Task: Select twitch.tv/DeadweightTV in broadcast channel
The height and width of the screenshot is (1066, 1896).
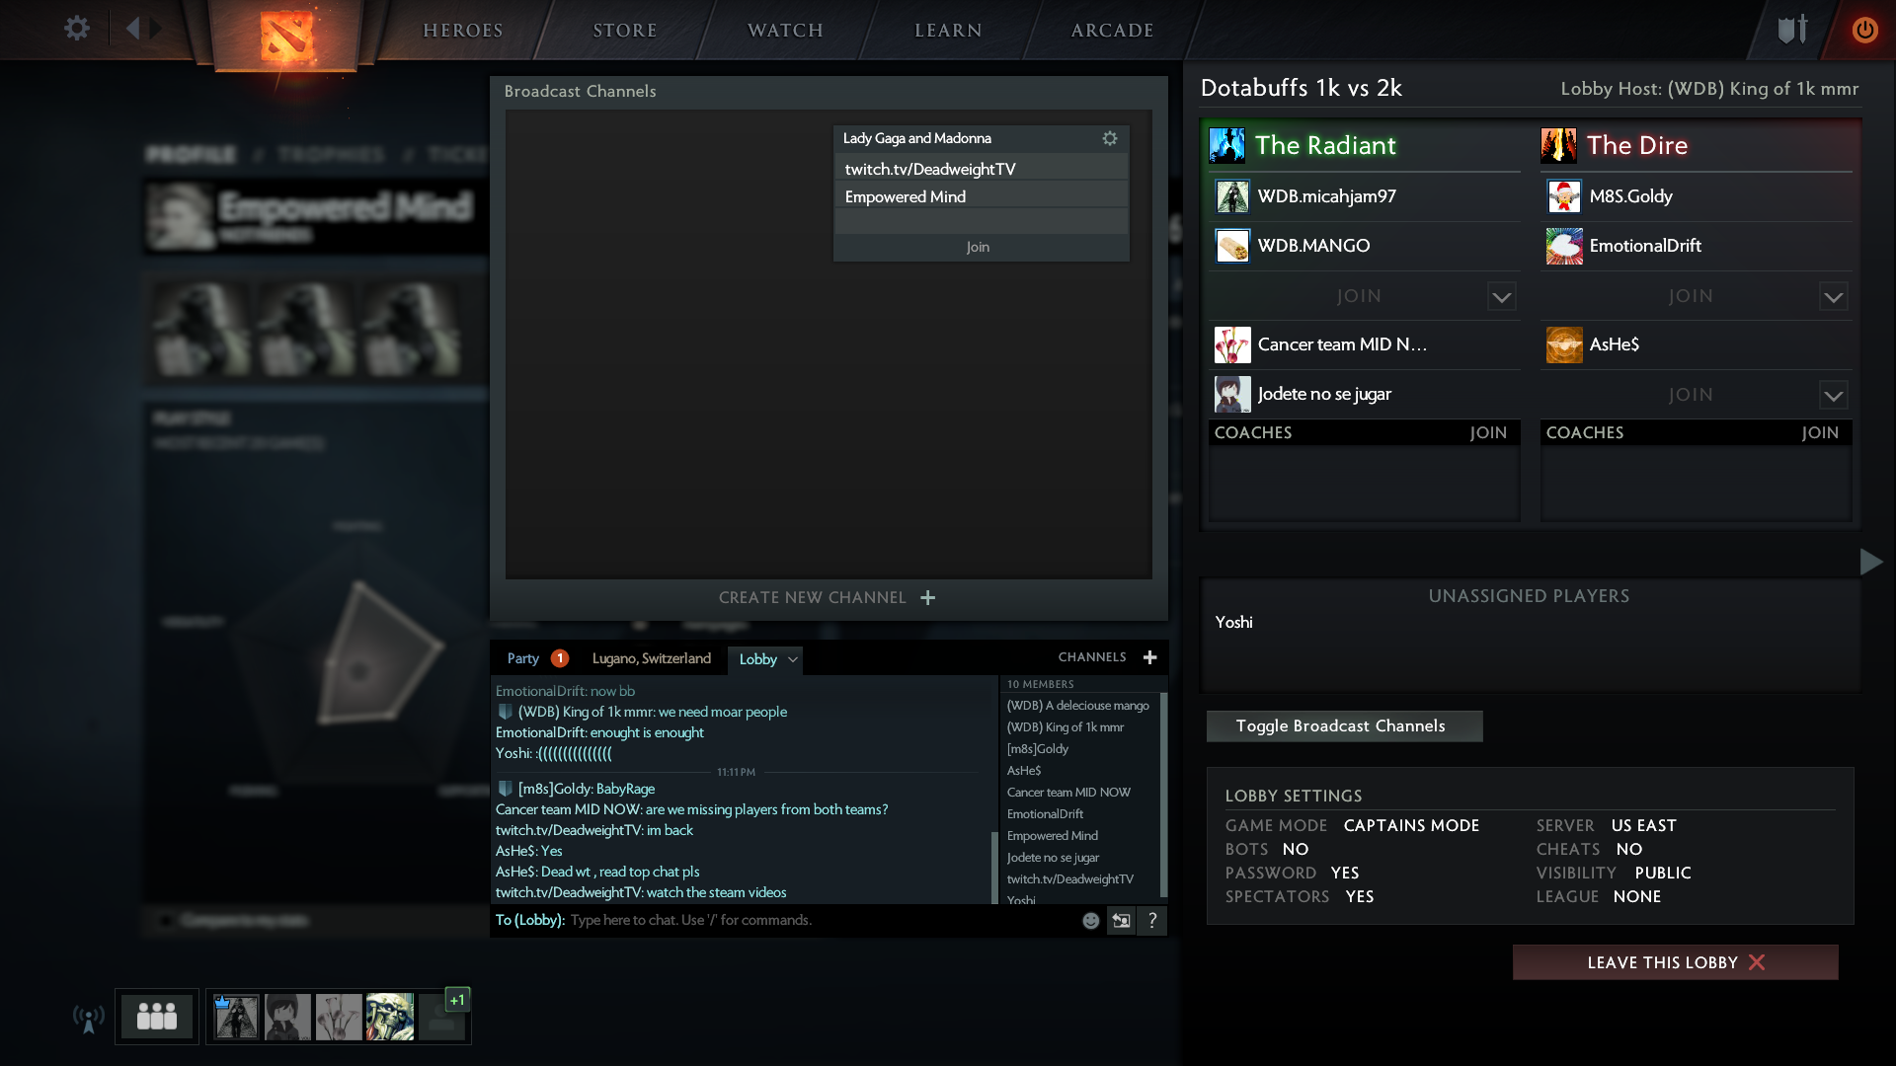Action: pos(981,169)
